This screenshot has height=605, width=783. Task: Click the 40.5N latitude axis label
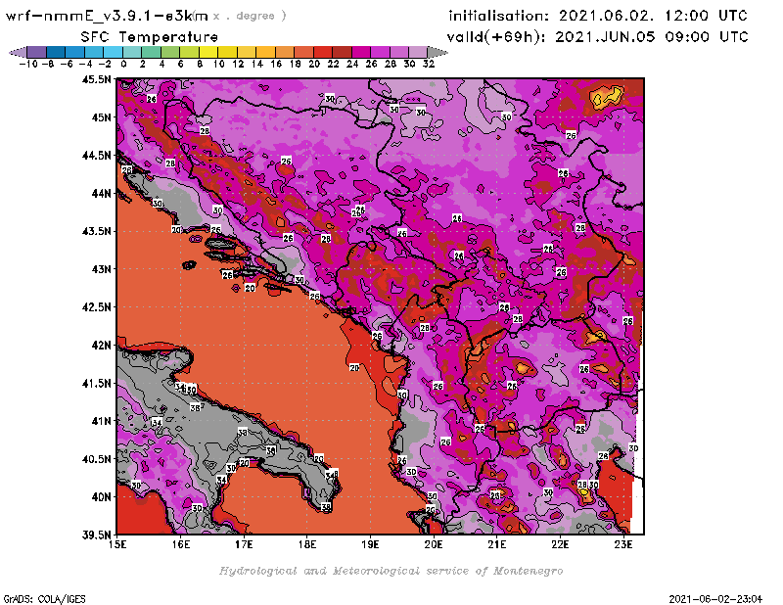(96, 459)
